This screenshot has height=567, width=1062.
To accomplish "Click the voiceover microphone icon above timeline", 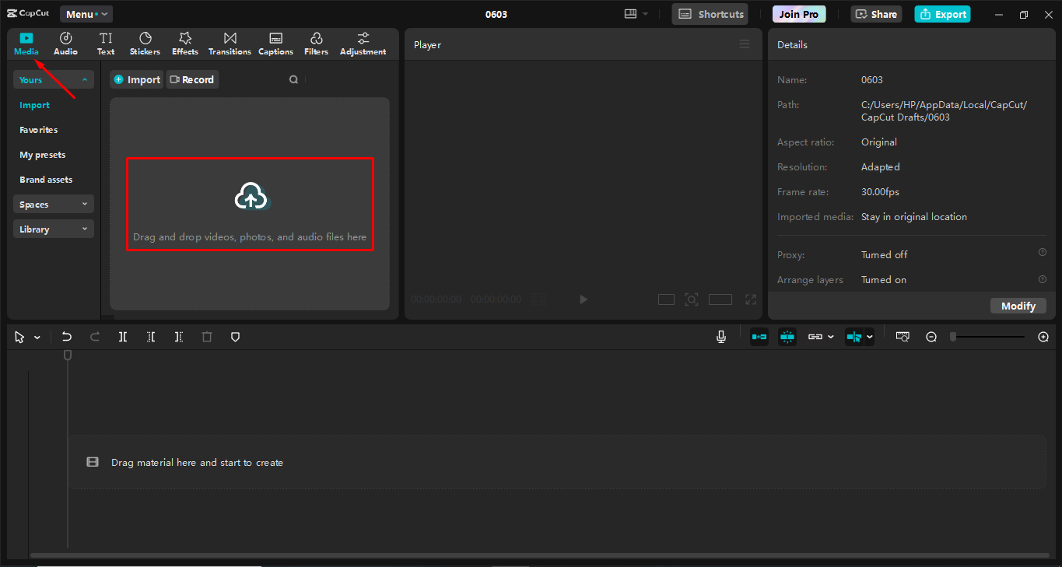I will tap(720, 336).
